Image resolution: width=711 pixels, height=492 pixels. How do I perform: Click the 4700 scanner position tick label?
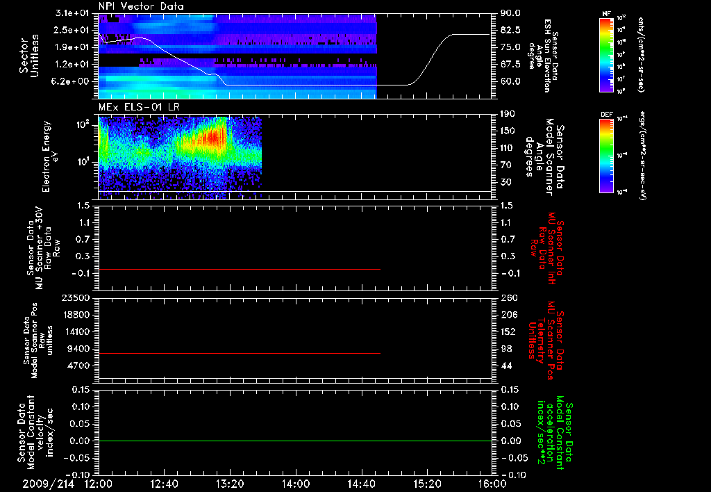tap(79, 366)
